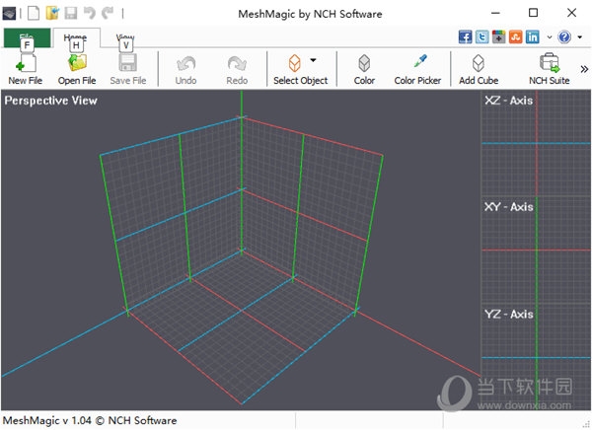
Task: Share on LinkedIn icon
Action: [533, 37]
